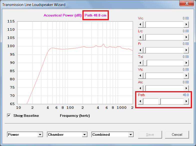This screenshot has height=146, width=196.
Task: Click the Vrc slider left arrow
Action: tap(141, 24)
